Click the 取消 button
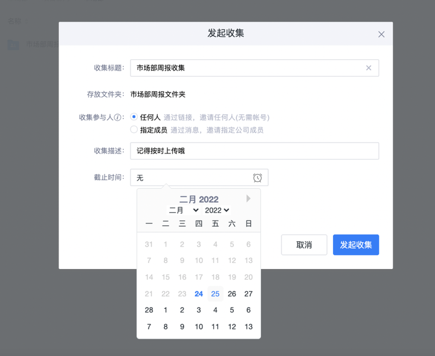Screen dimensions: 435x356 pos(304,245)
